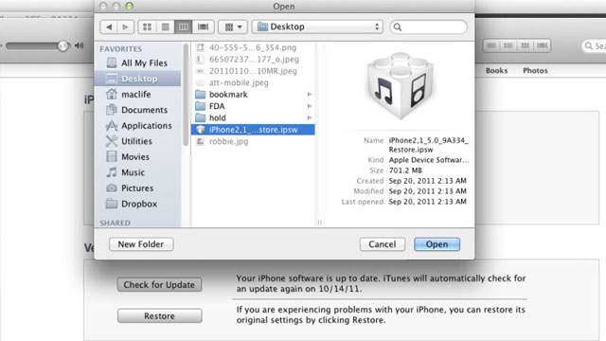Open the Photos tab in iTunes
The width and height of the screenshot is (606, 341).
(x=535, y=71)
